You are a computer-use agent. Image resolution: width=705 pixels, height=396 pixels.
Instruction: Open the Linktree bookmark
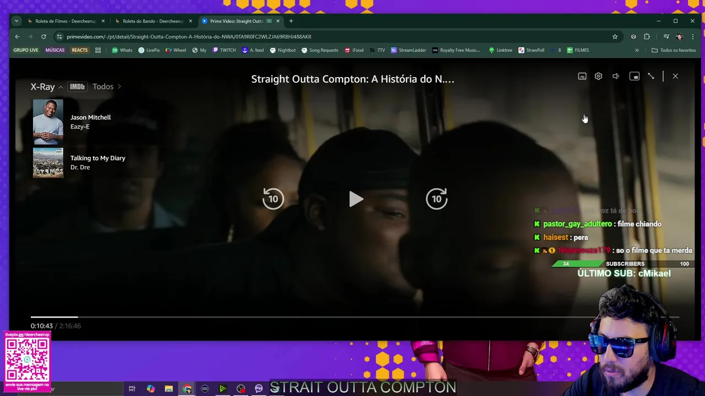click(x=501, y=50)
